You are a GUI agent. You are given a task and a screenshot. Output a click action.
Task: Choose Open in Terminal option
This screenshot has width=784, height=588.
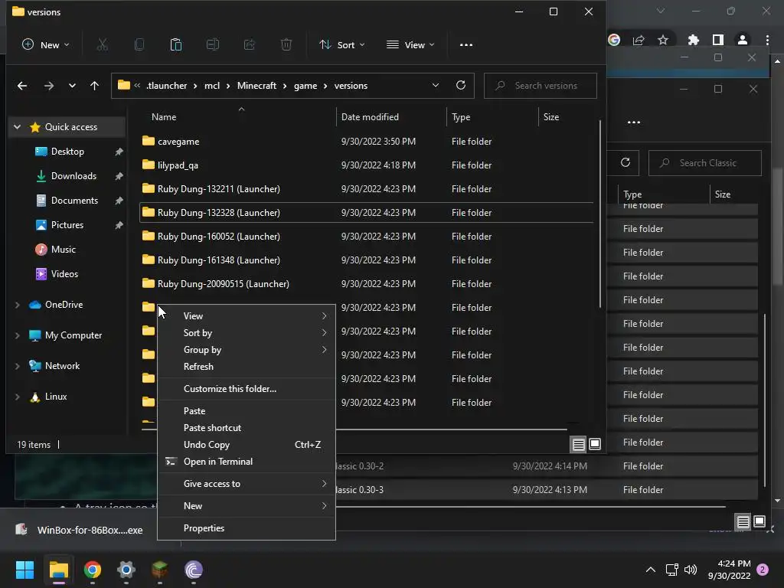coord(247,462)
